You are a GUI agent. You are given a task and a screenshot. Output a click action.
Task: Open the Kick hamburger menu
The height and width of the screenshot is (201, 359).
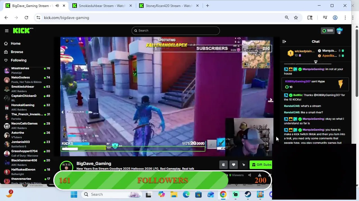[x=7, y=31]
